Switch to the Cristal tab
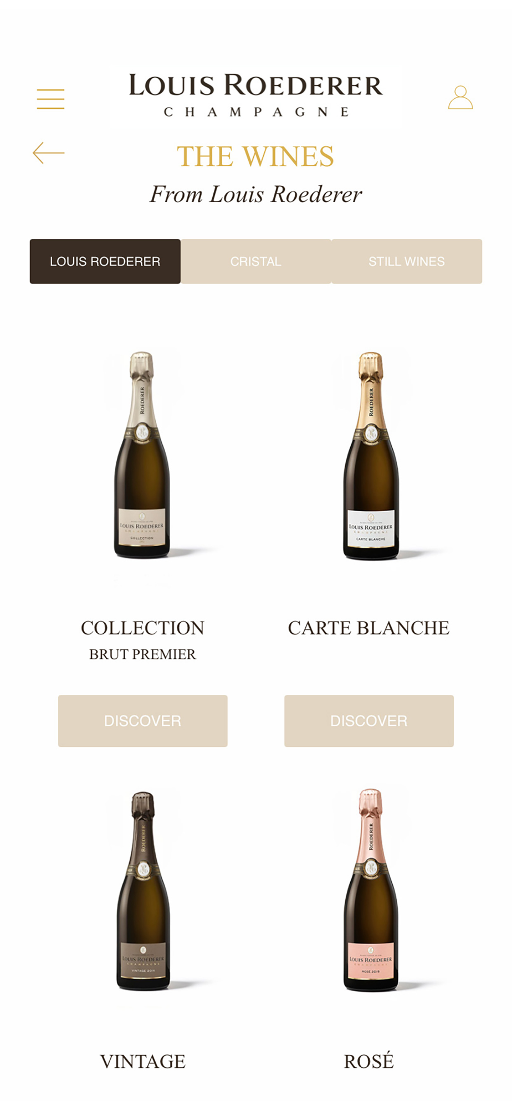The height and width of the screenshot is (1110, 512). [x=256, y=261]
